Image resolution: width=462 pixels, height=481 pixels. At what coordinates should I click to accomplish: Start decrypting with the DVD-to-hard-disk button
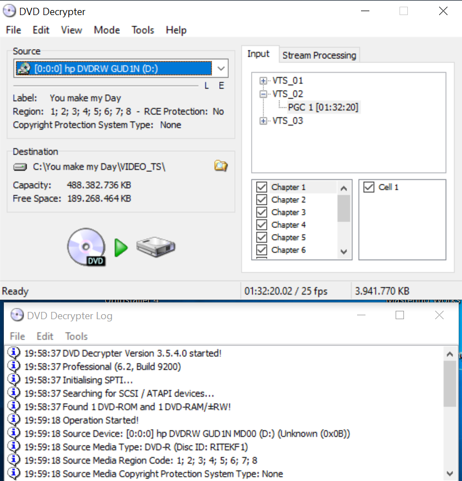click(121, 247)
